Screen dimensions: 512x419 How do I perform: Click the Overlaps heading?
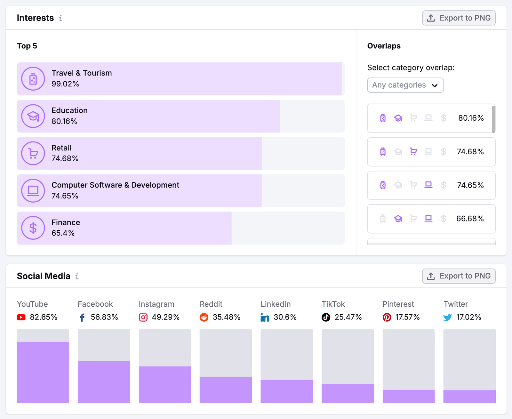pyautogui.click(x=384, y=46)
